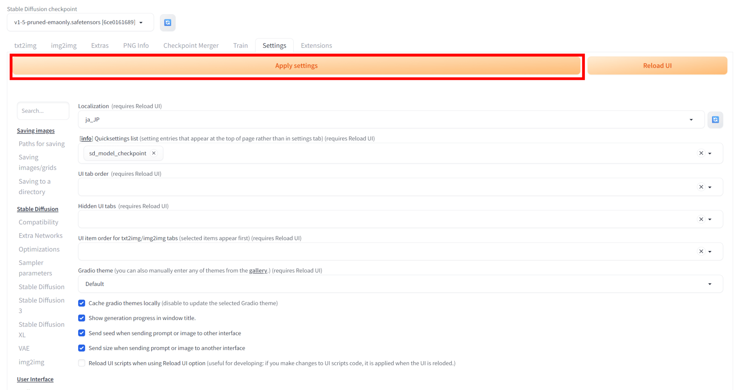Open VAE settings

point(24,348)
